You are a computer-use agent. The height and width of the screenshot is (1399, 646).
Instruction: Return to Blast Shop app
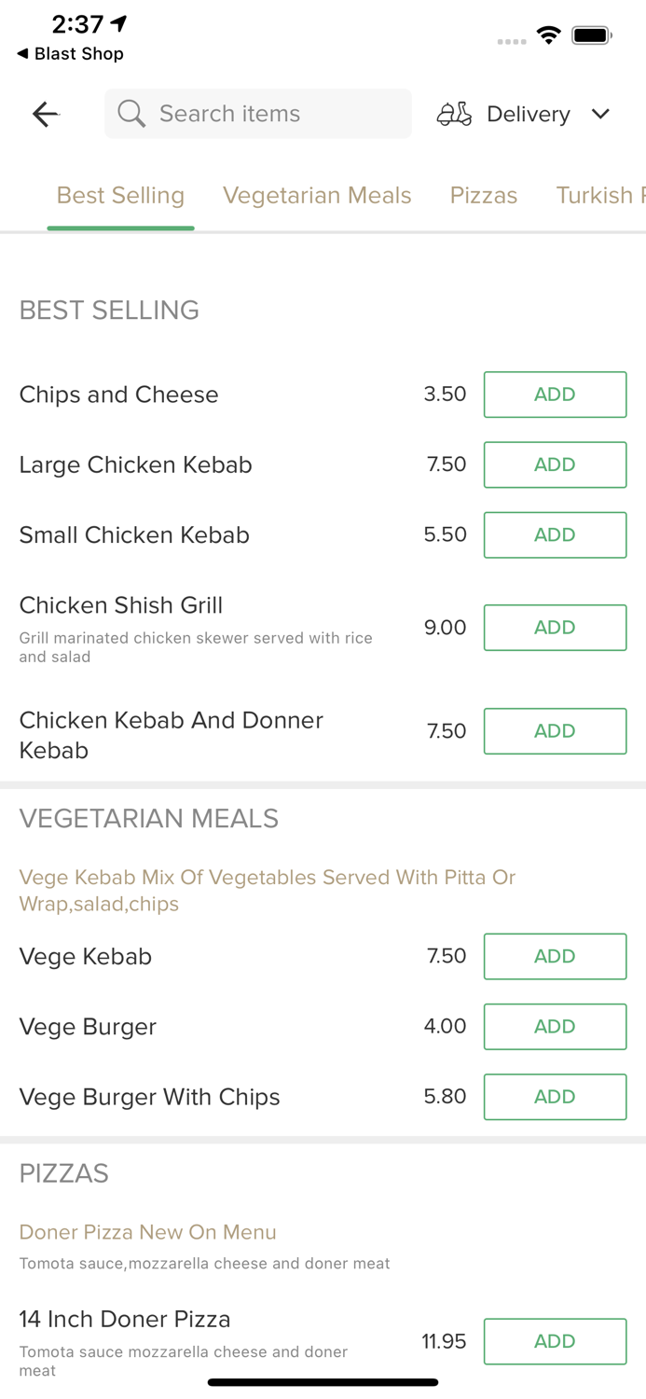71,54
